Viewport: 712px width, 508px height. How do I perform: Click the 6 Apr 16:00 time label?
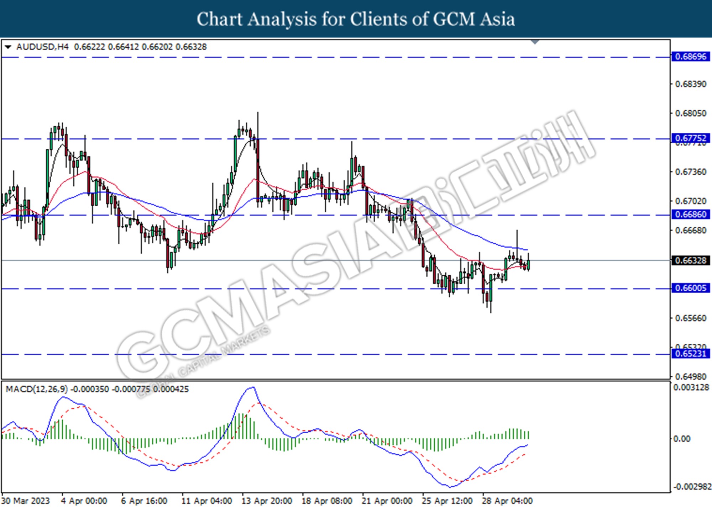click(144, 501)
